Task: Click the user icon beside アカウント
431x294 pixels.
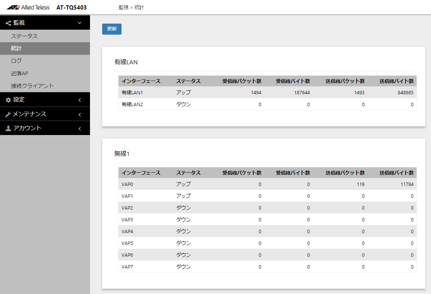Action: (8, 129)
